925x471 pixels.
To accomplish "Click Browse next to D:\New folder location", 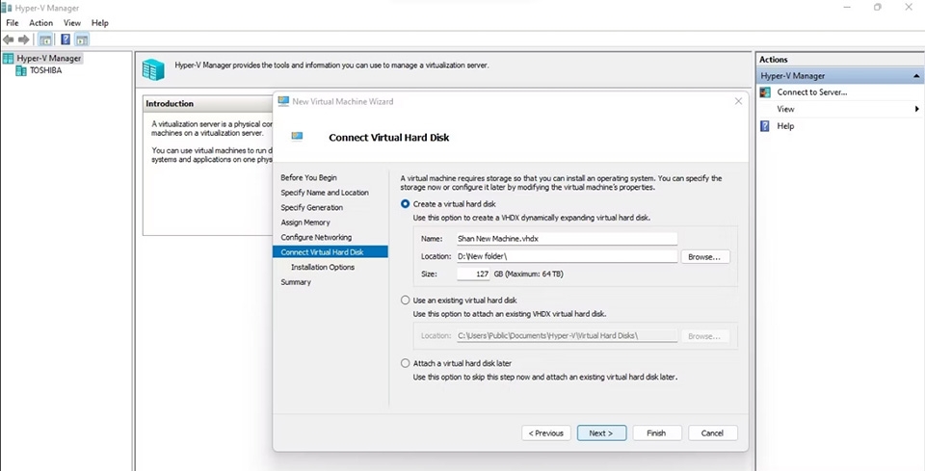I will click(x=705, y=257).
